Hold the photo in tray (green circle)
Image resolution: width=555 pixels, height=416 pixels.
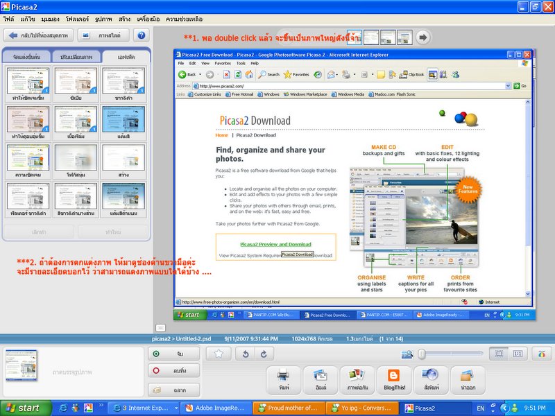pos(174,354)
